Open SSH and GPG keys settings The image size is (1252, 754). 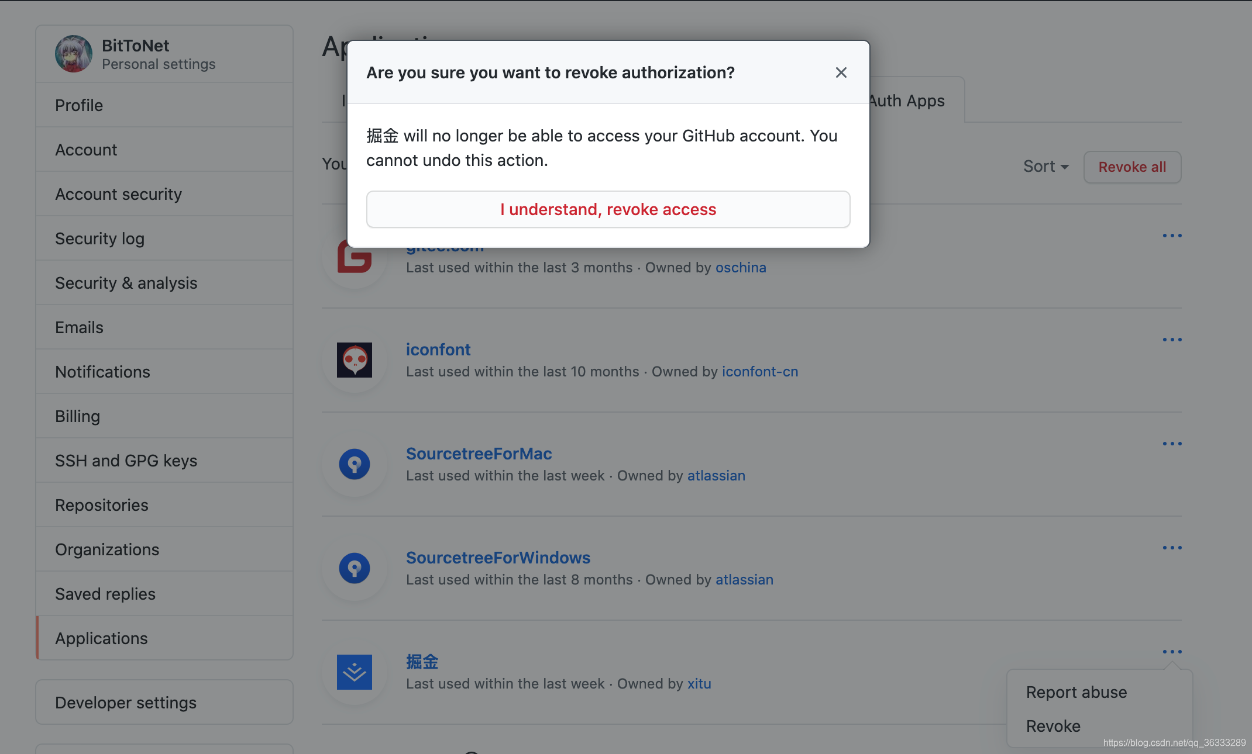click(x=164, y=461)
